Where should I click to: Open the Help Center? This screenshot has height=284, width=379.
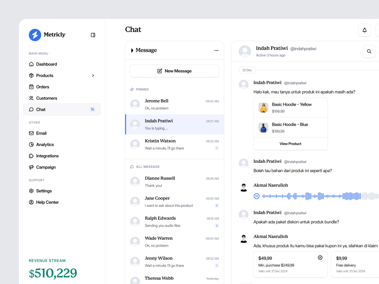point(62,202)
